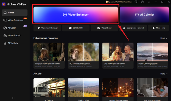Open the AI Colorist banner
The height and width of the screenshot is (101, 171).
click(x=144, y=15)
